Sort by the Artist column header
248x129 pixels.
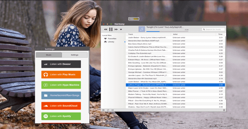click(193, 34)
